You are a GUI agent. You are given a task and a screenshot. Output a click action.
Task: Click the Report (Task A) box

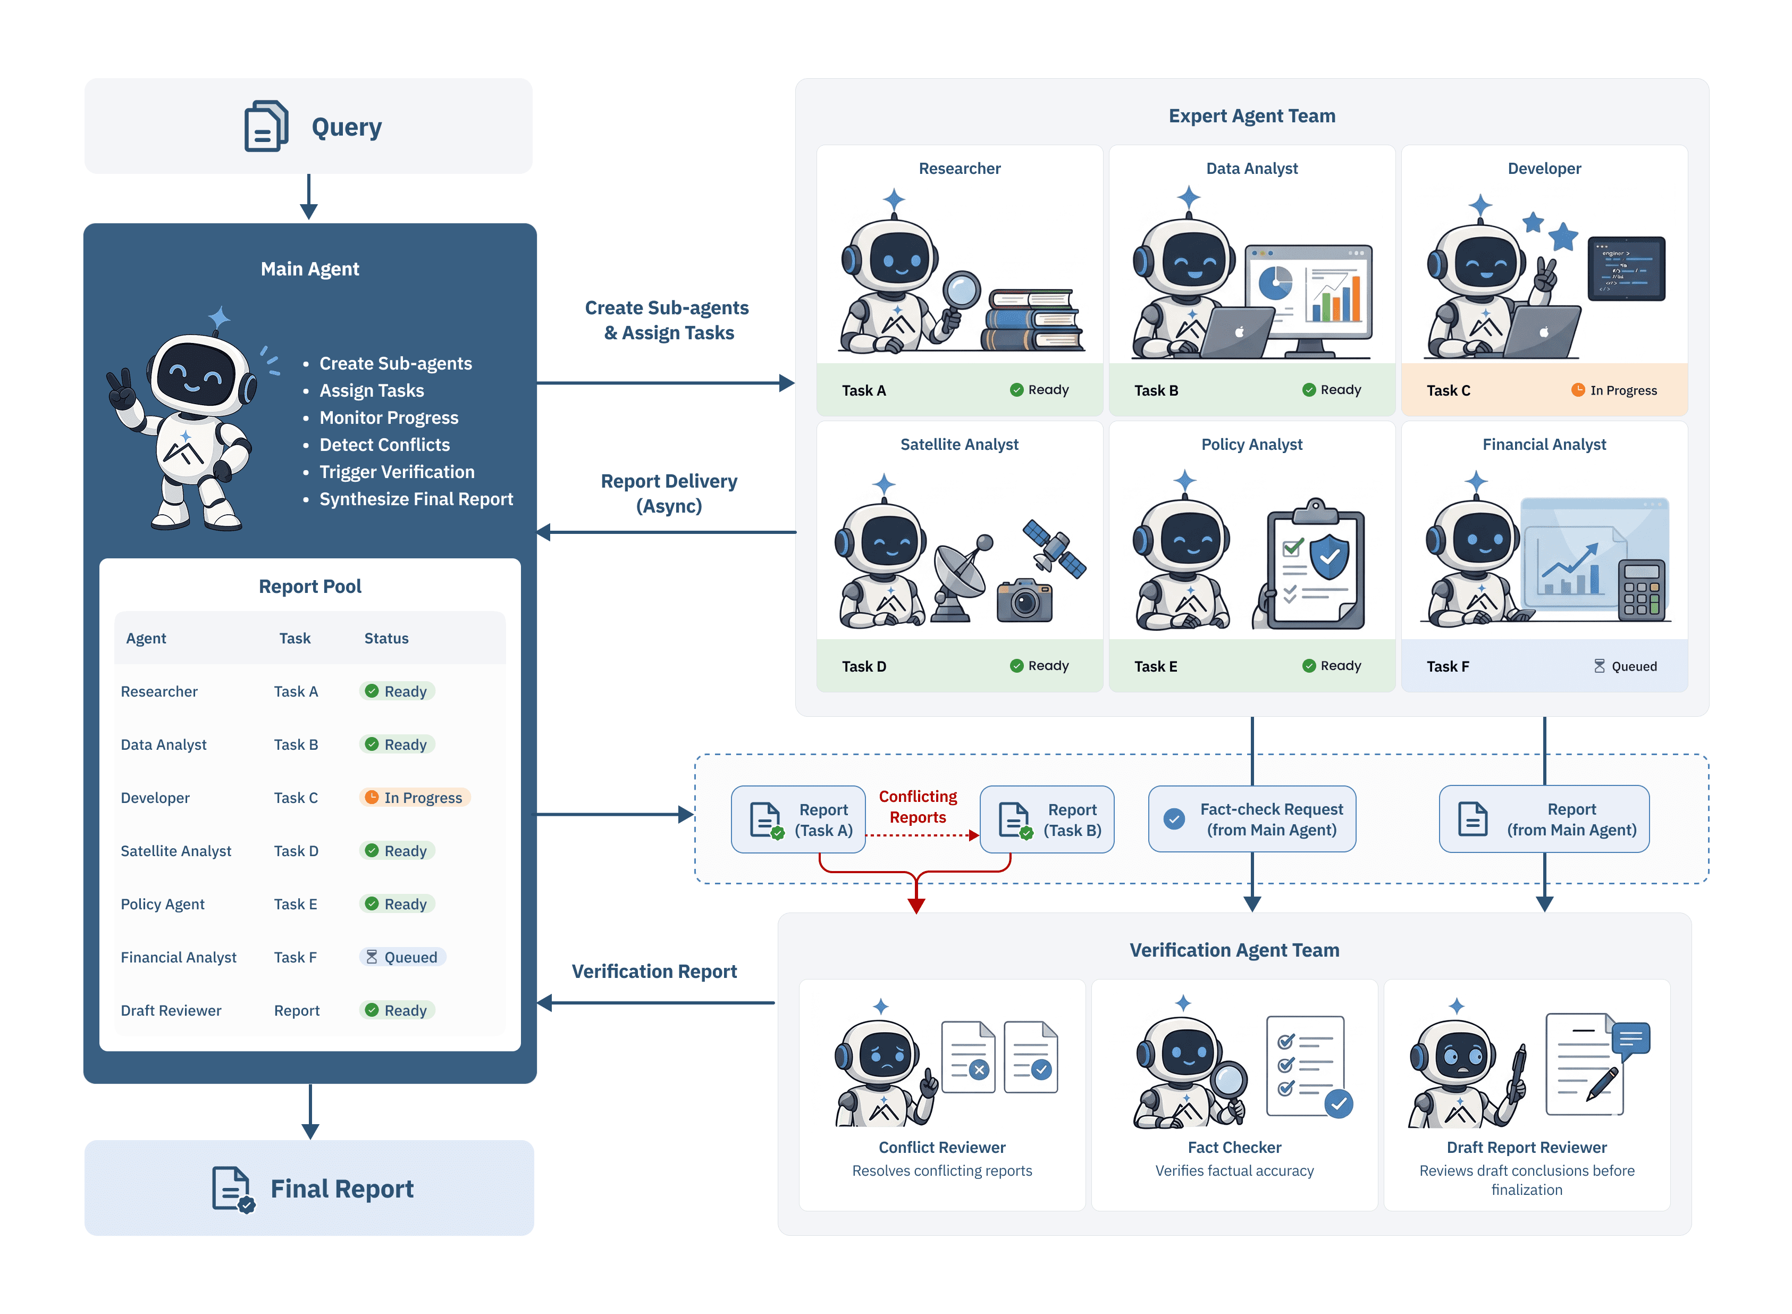pyautogui.click(x=798, y=820)
